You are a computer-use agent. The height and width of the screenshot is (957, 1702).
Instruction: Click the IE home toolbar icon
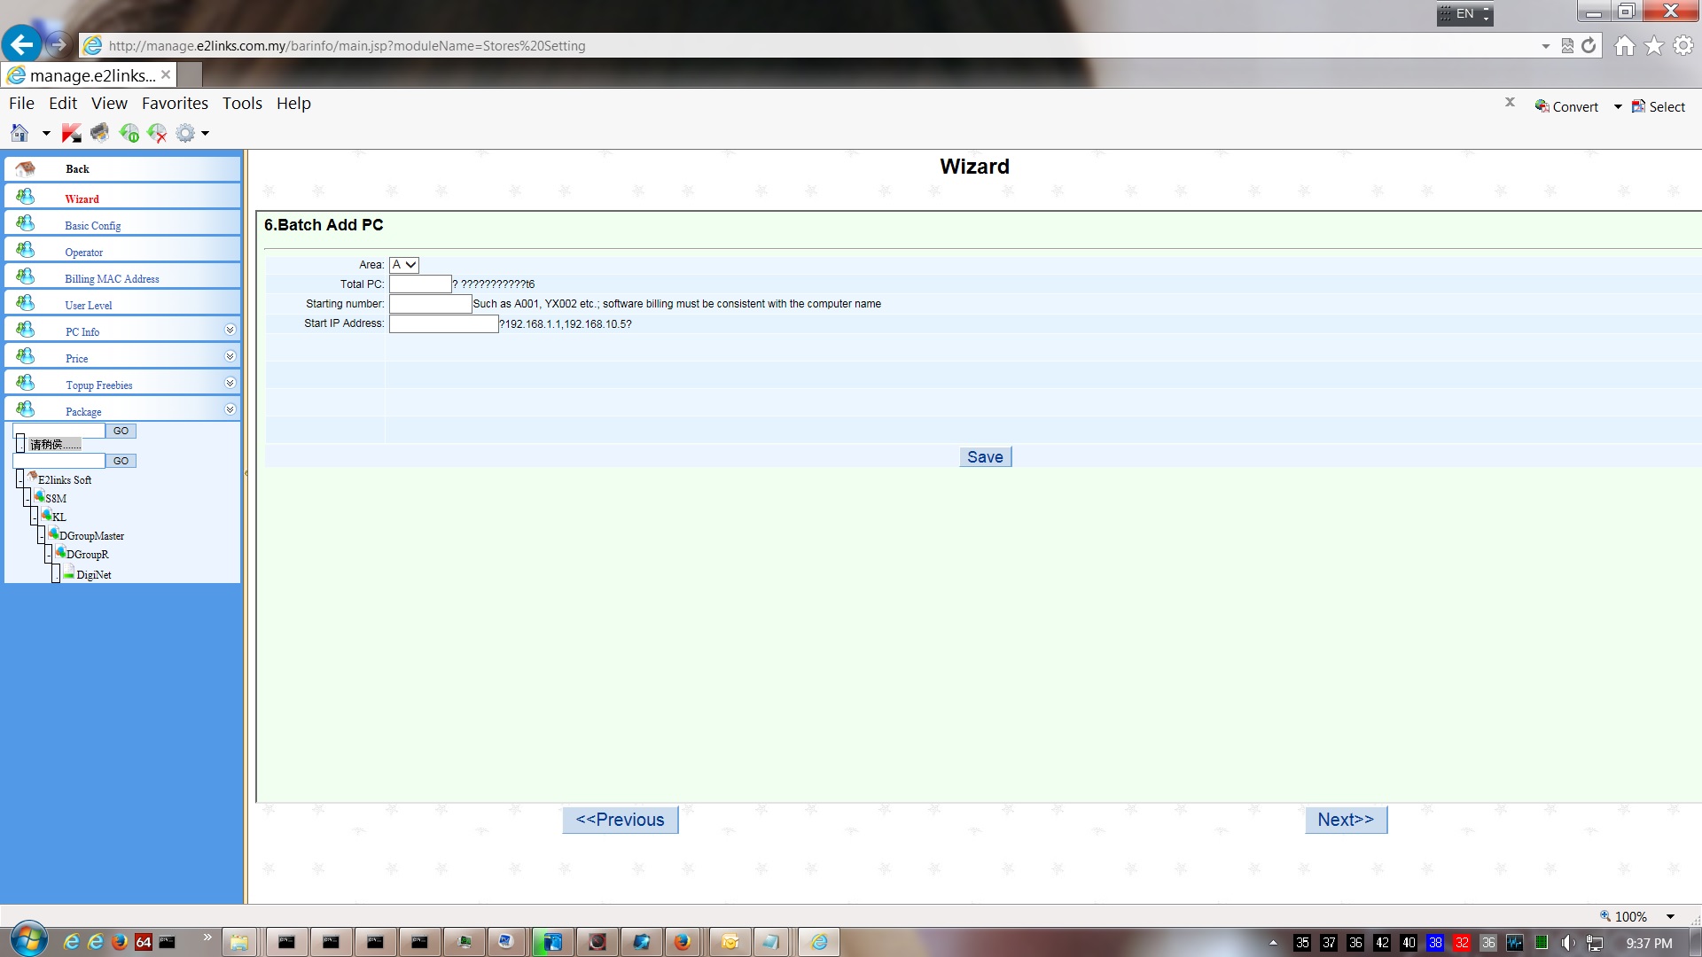pos(20,133)
